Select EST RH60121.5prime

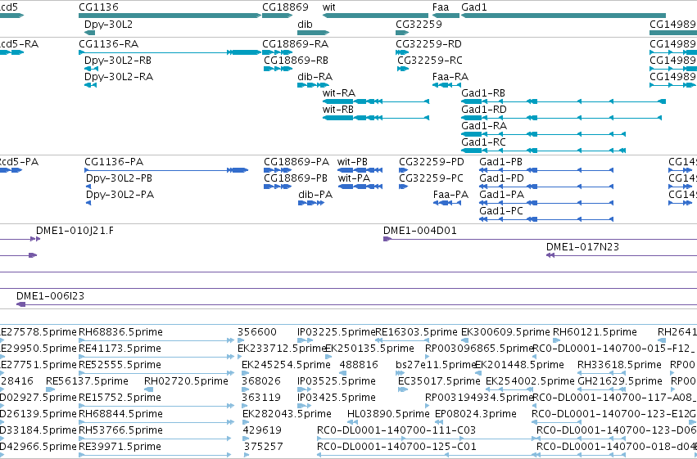558,340
